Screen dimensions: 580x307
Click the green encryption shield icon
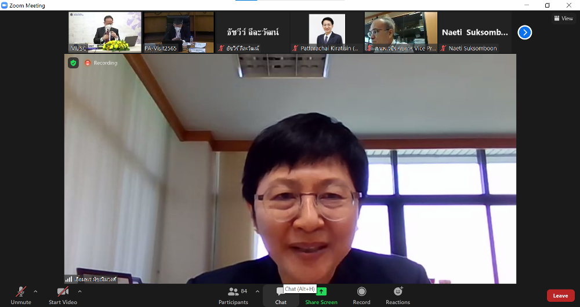(x=73, y=63)
